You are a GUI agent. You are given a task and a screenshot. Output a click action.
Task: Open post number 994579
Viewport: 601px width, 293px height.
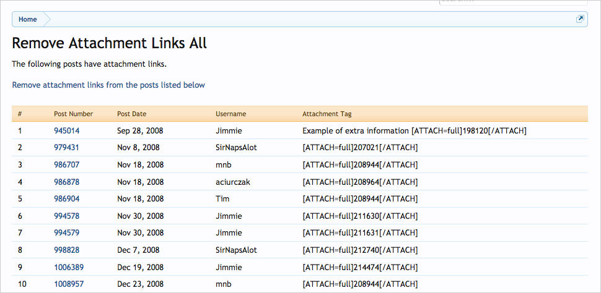[x=66, y=233]
